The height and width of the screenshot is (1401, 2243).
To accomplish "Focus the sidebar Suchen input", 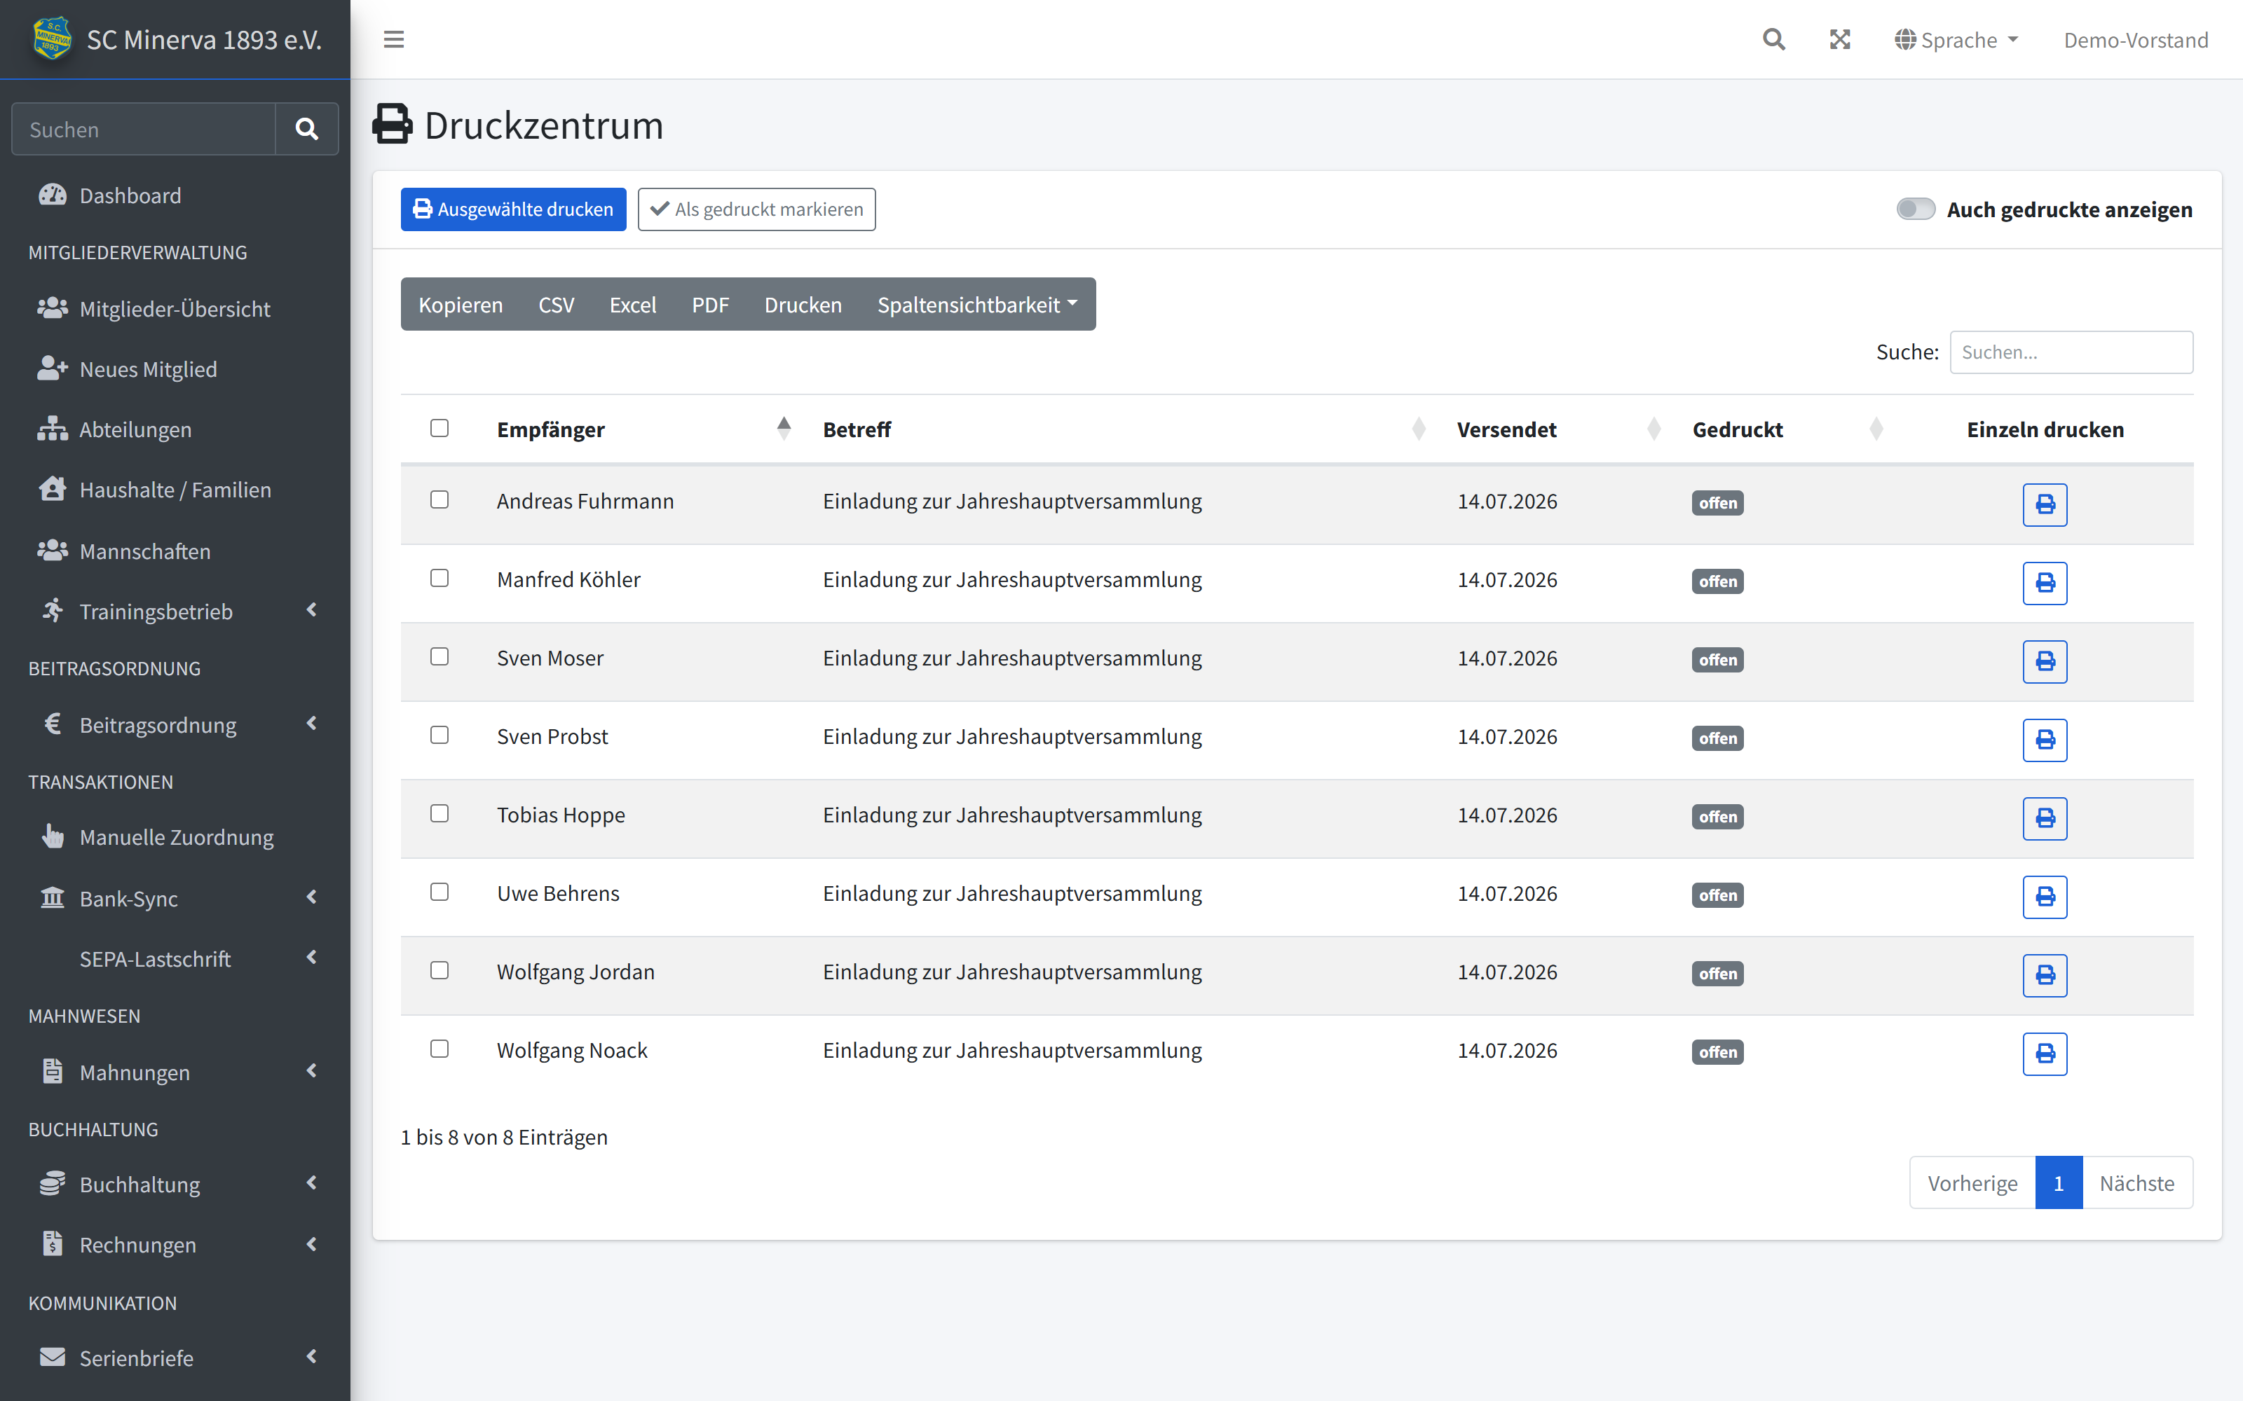I will [144, 129].
